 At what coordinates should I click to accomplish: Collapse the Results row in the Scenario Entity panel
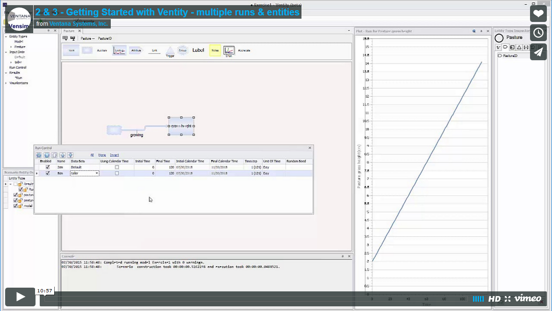coord(11,184)
